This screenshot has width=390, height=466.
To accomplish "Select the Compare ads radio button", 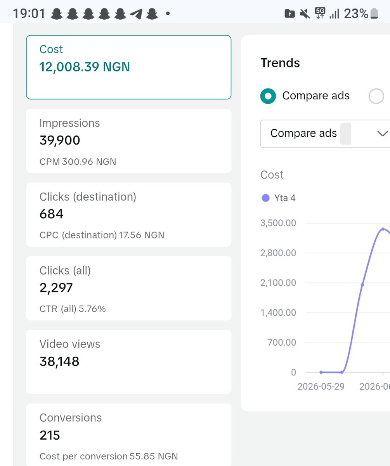I will click(268, 96).
